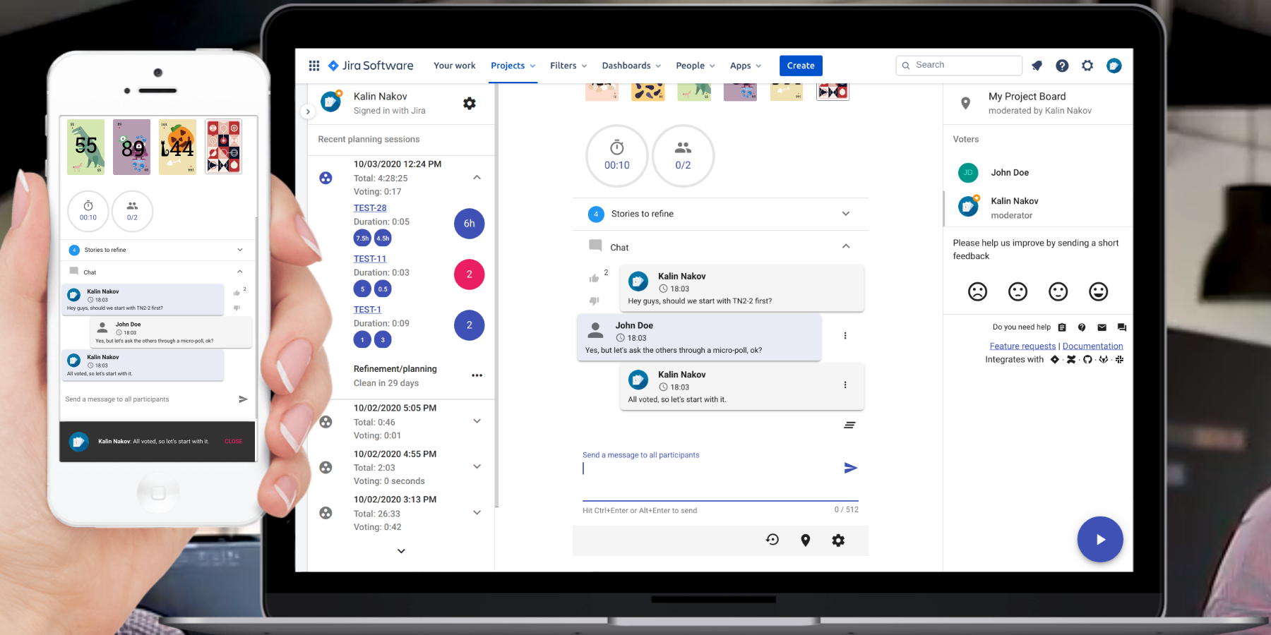Show more sessions with bottom chevron
Viewport: 1271px width, 635px height.
[401, 551]
